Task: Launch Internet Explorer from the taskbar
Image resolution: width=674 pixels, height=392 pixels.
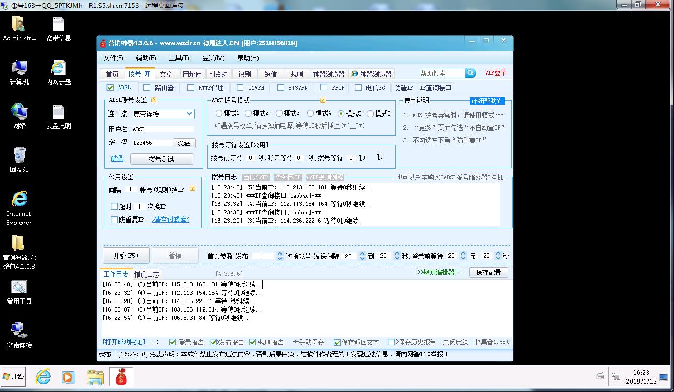Action: 42,376
